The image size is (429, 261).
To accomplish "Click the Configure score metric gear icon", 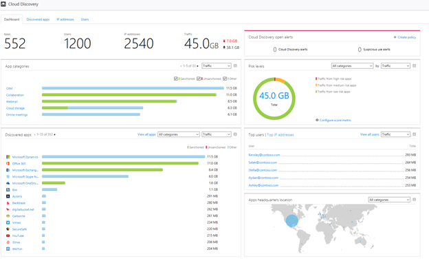I will coord(317,120).
